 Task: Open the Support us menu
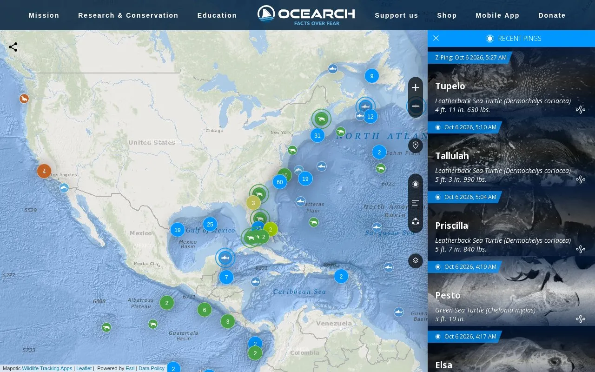[397, 15]
